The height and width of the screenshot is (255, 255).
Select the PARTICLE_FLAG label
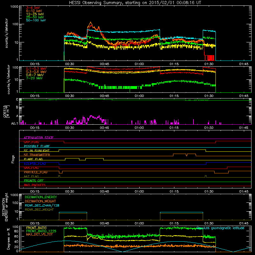coord(36,172)
